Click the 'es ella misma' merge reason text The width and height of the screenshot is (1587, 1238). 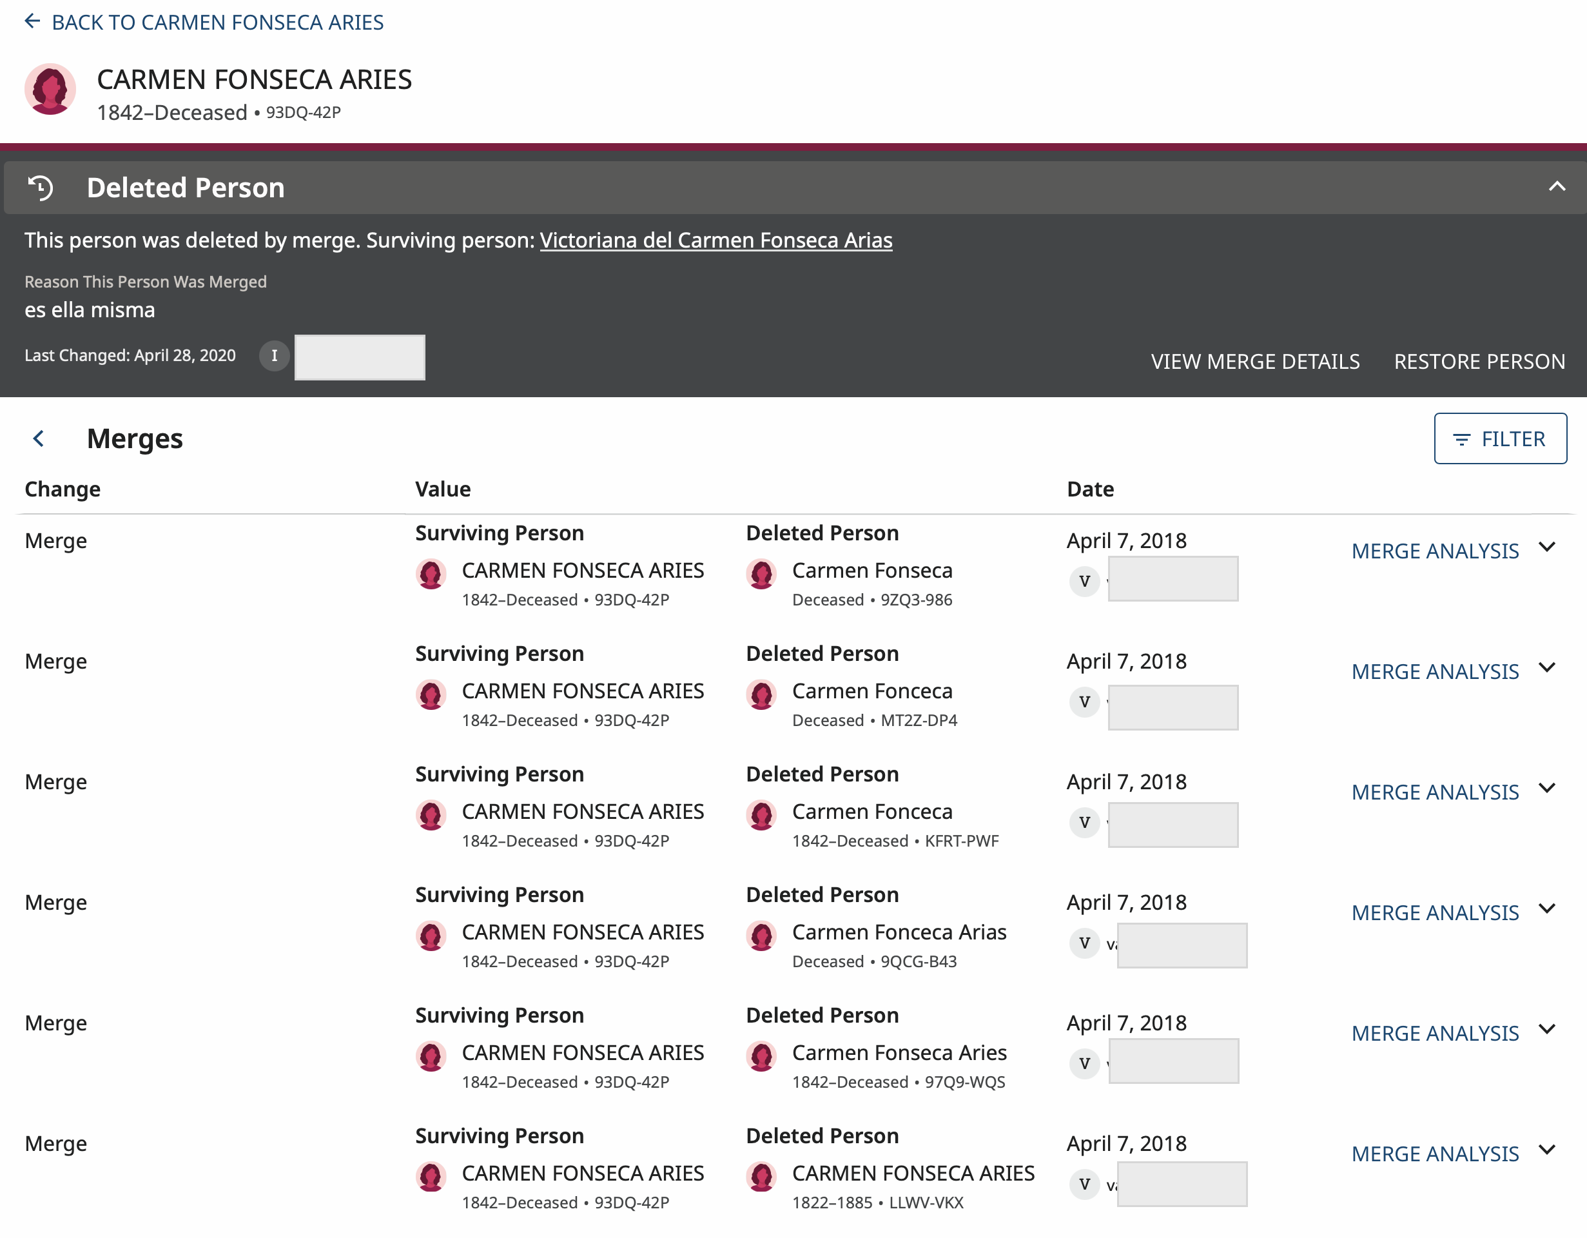[90, 310]
